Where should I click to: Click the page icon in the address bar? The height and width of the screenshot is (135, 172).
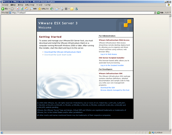click(10, 13)
